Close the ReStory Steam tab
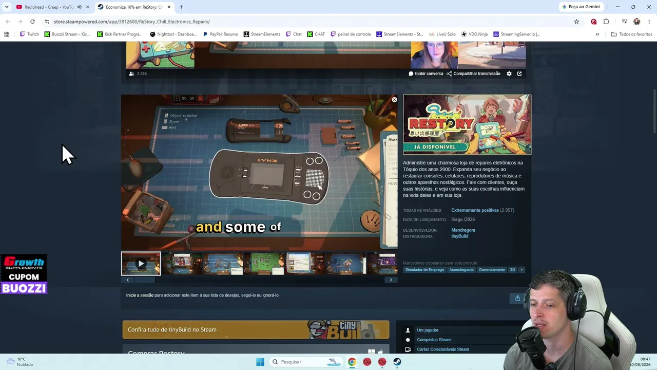 pos(169,7)
